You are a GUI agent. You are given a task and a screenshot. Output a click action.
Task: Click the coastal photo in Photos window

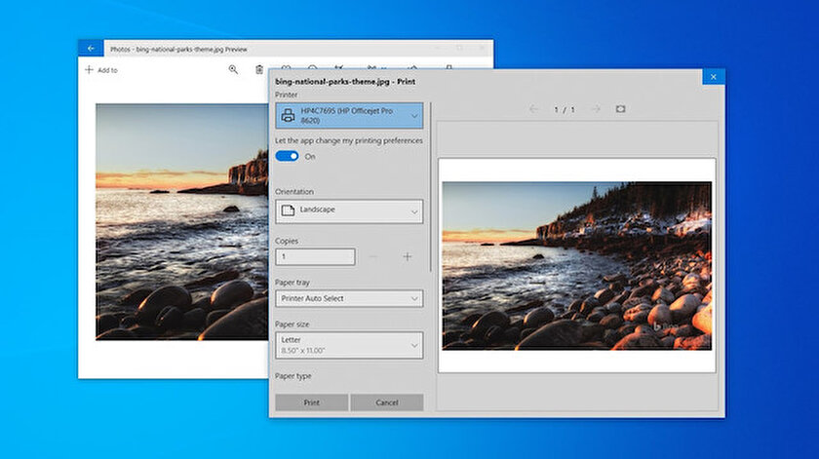pos(181,221)
